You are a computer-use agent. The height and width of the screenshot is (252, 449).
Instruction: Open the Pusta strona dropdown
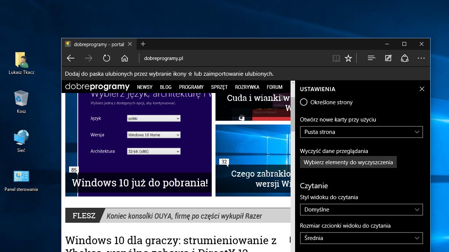361,132
